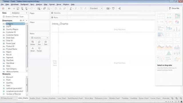This screenshot has height=103, width=183.
Task: Click the Share workbook icon
Action: click(120, 8)
